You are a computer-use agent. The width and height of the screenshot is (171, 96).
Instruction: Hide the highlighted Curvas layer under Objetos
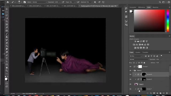coord(130,74)
